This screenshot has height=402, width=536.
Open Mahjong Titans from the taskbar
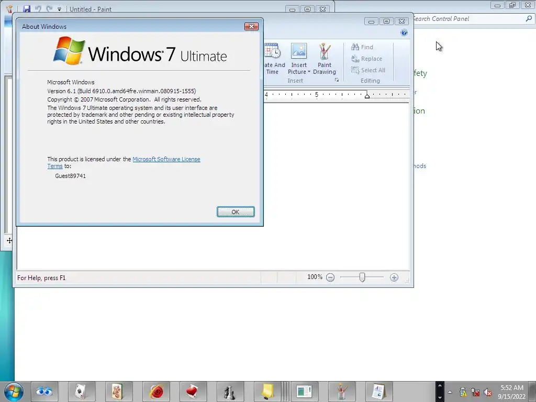coord(118,392)
